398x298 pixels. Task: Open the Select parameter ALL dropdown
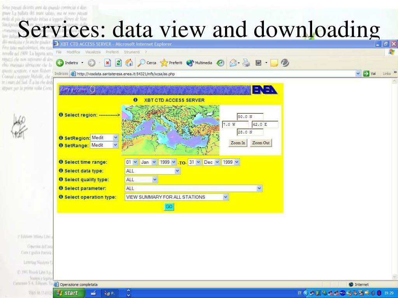click(194, 189)
